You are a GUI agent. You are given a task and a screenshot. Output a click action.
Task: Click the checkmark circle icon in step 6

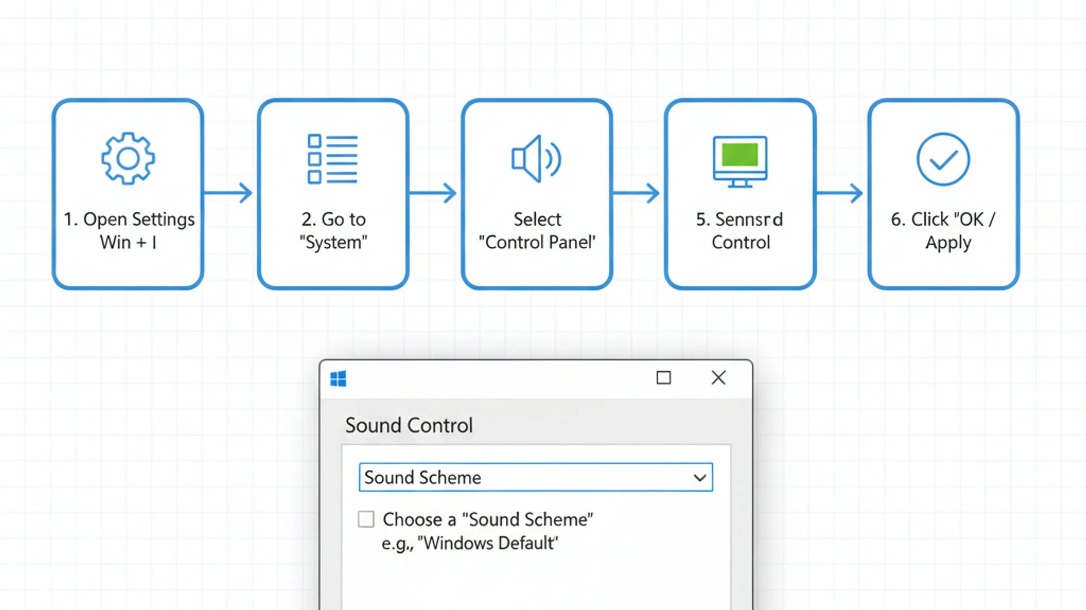click(x=943, y=159)
